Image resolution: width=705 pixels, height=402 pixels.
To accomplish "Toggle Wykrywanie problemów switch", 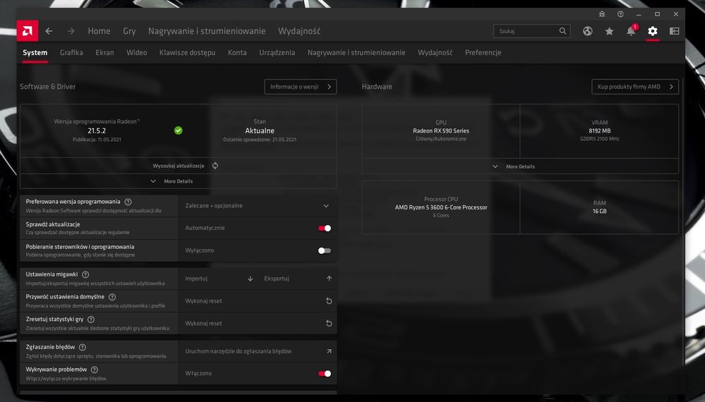I will click(325, 374).
